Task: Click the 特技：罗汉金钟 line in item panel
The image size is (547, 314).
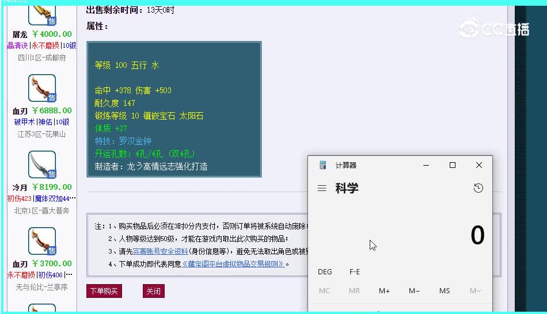Action: [x=123, y=141]
